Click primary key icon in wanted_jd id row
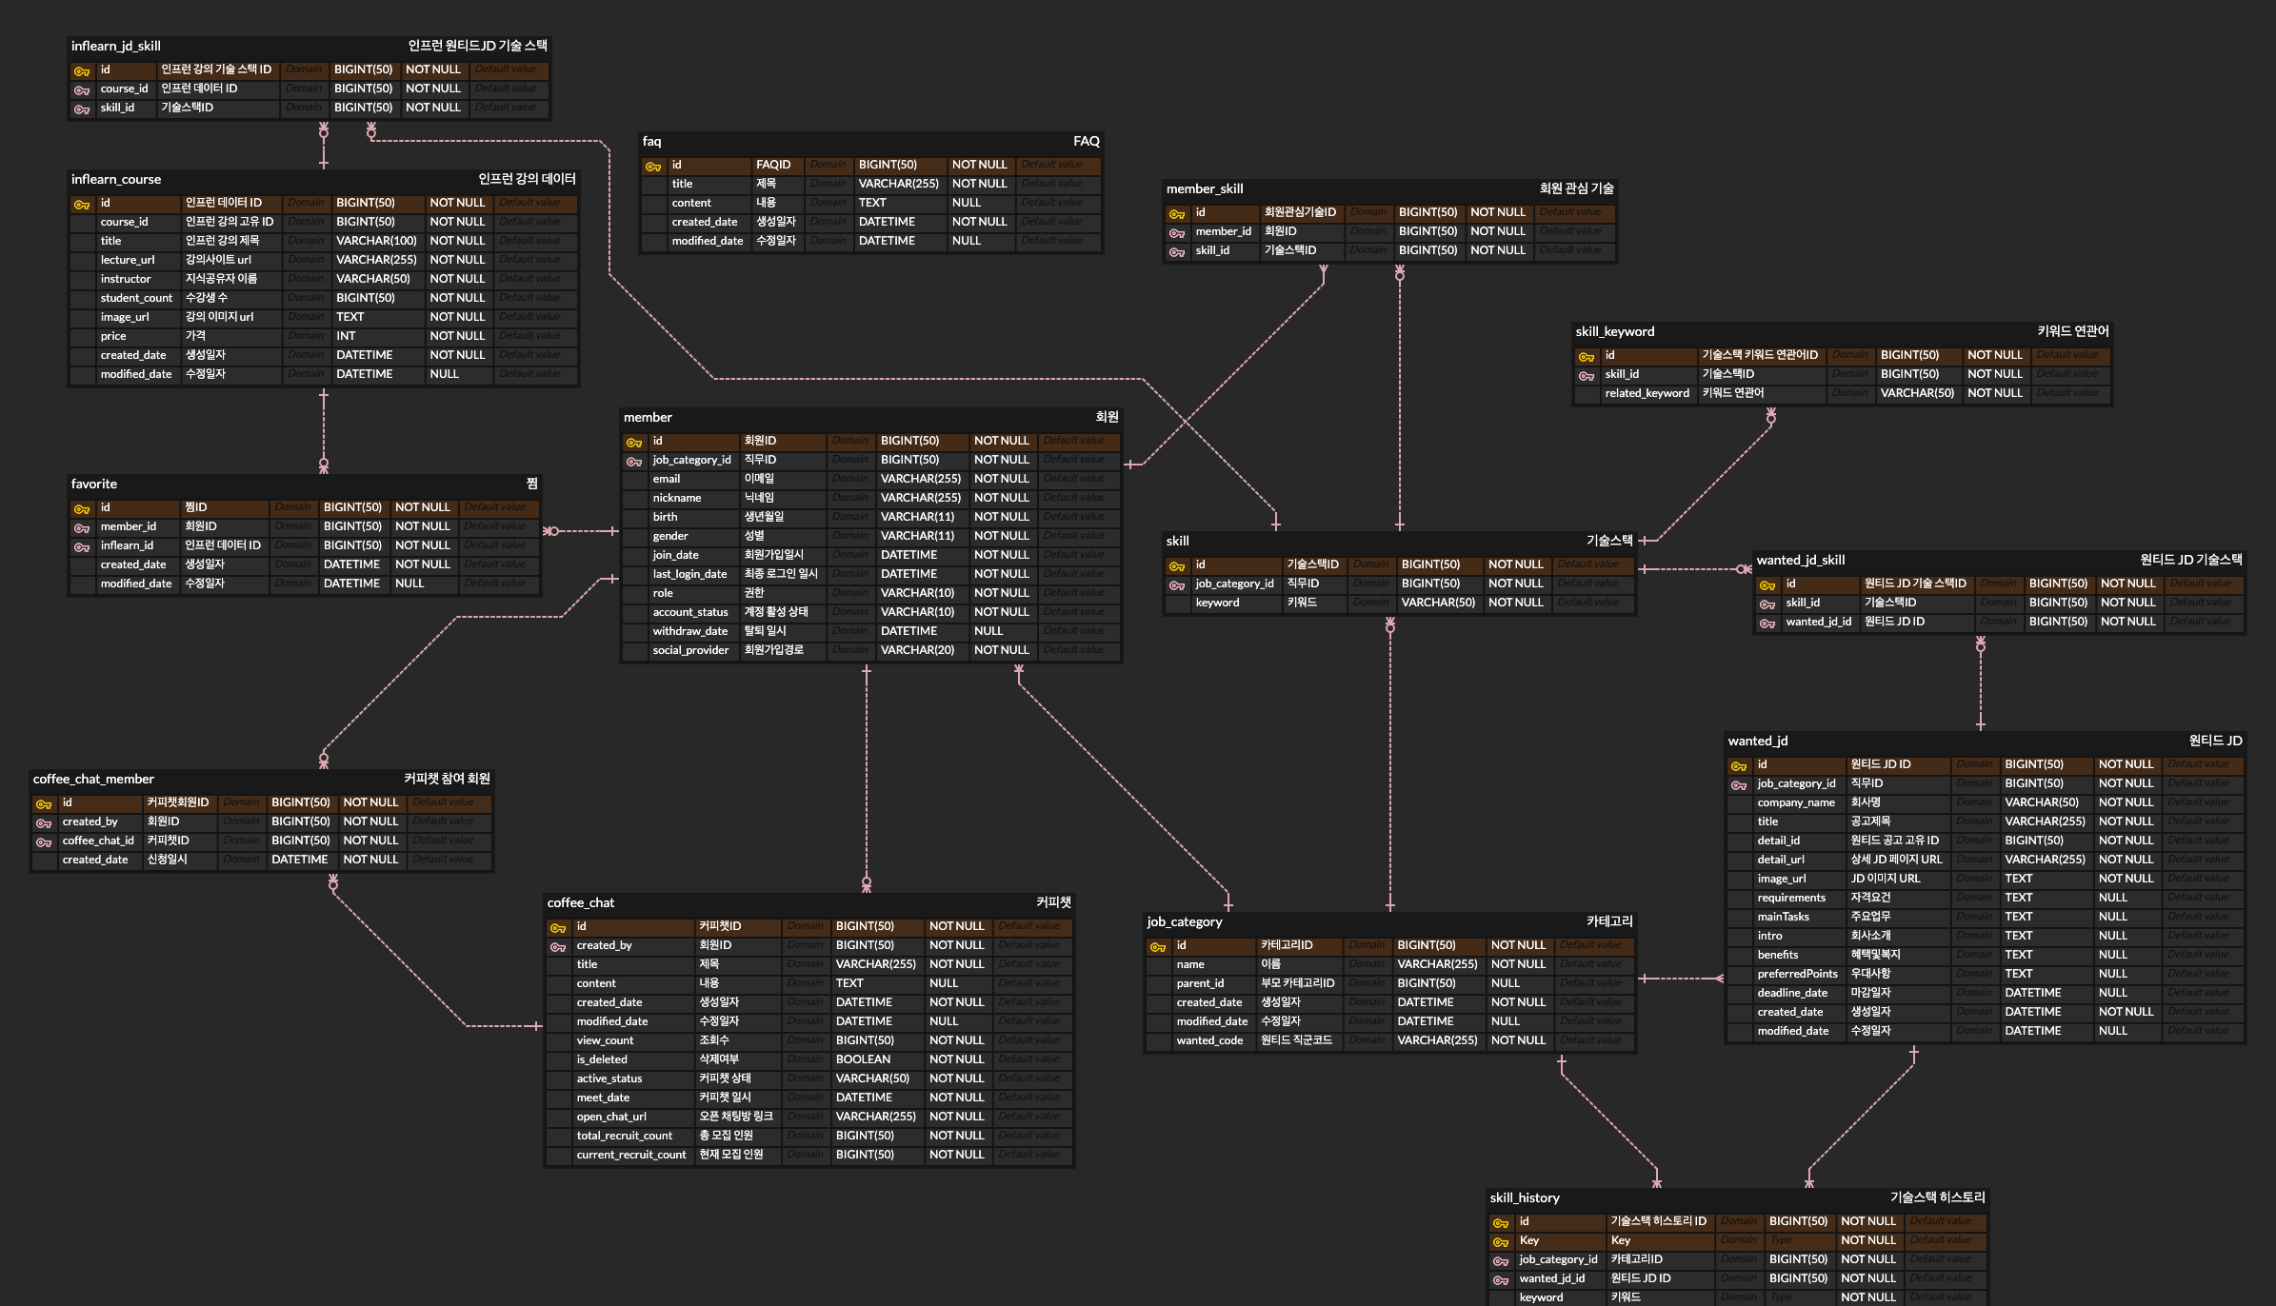Viewport: 2276px width, 1306px height. [1739, 765]
